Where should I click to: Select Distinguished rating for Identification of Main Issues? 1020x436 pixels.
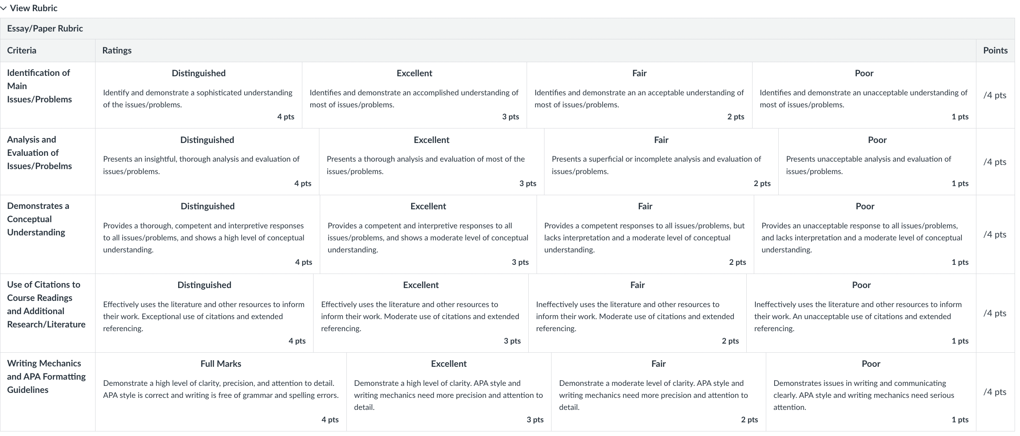click(x=199, y=95)
